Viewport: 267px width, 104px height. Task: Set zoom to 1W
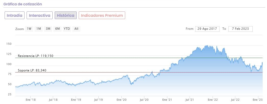[x=29, y=29]
